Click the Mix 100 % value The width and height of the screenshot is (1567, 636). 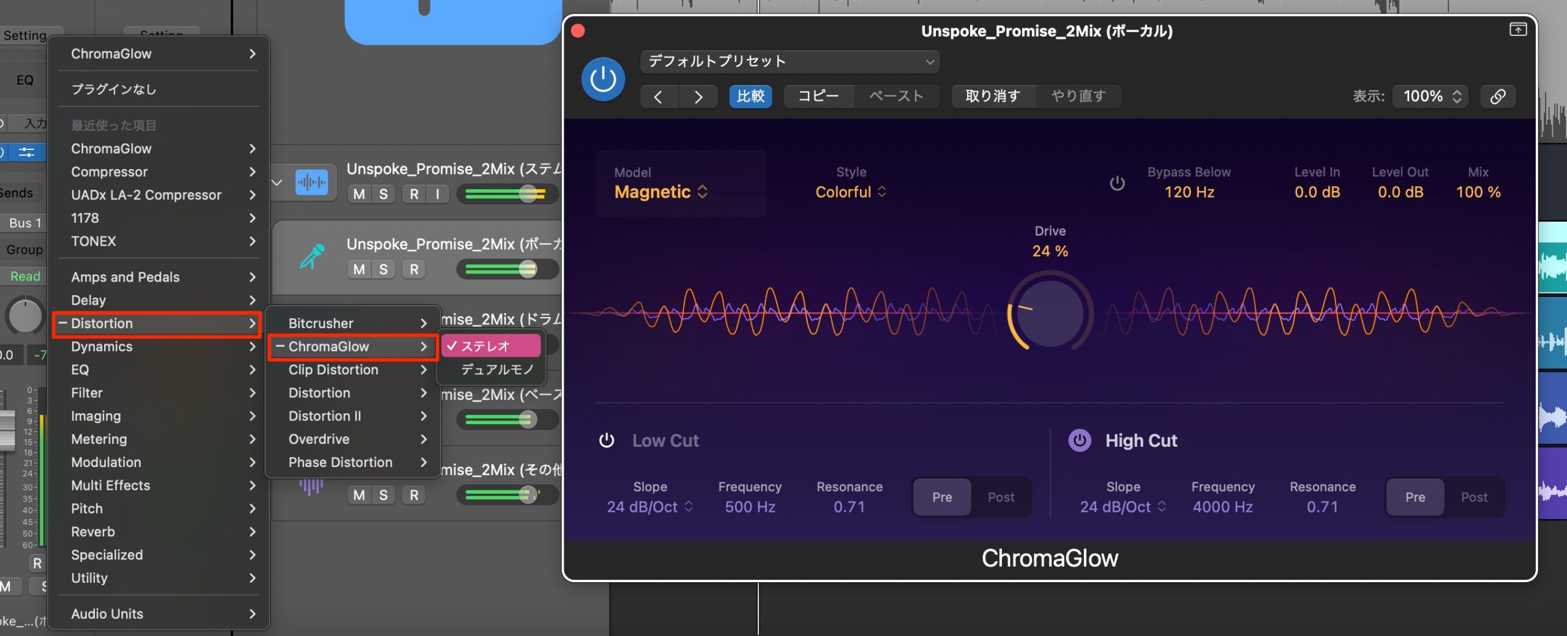pos(1478,192)
